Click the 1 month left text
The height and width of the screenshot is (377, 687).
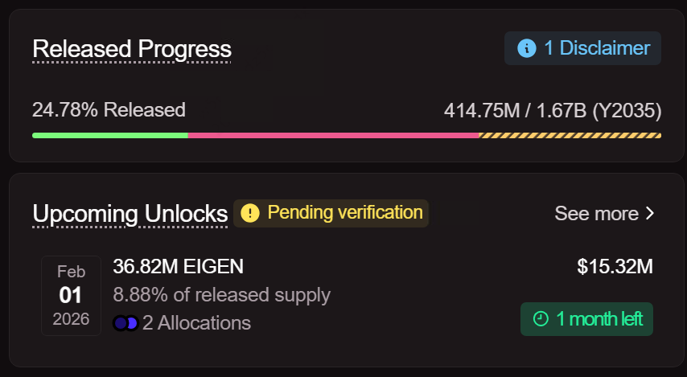[599, 319]
